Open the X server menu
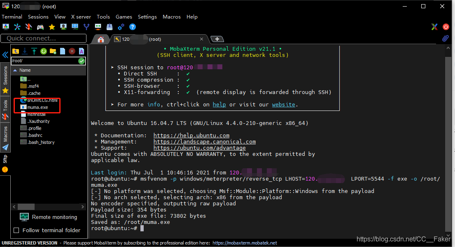 pos(81,17)
